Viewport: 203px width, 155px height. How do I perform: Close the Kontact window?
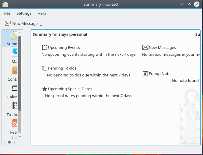click(x=197, y=4)
